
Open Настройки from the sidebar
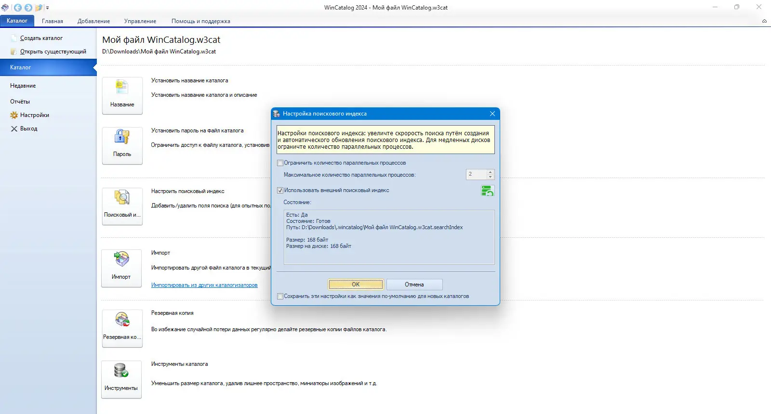(x=35, y=115)
